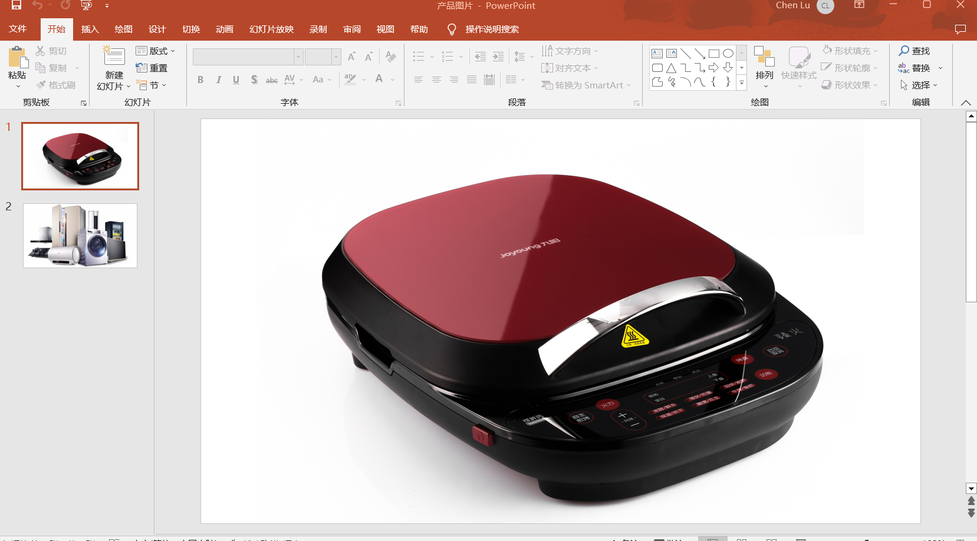Select the rectangle shape in the gallery
The image size is (977, 541).
tap(713, 53)
